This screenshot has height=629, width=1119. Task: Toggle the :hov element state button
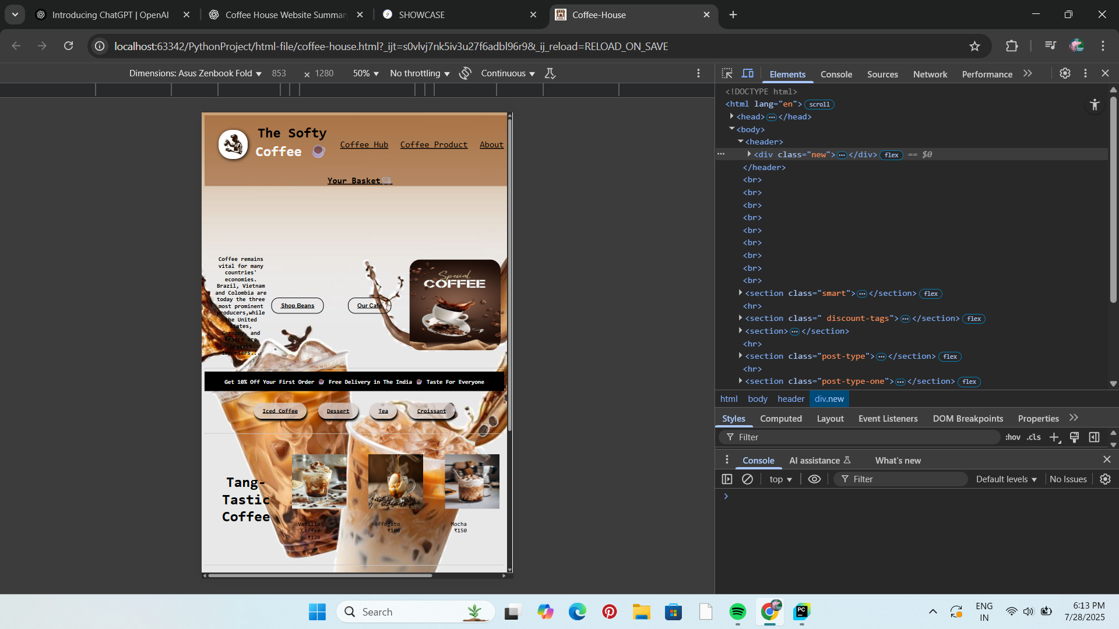pyautogui.click(x=1013, y=437)
